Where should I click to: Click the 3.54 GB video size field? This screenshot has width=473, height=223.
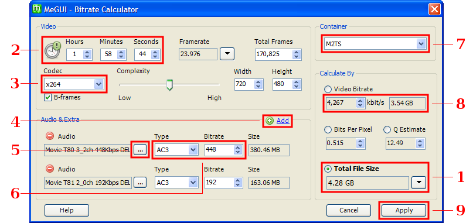click(x=407, y=104)
